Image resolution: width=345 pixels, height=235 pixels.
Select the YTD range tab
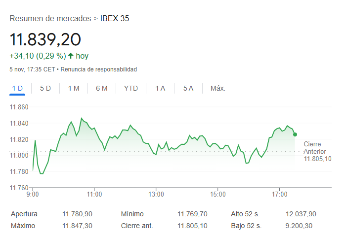click(130, 88)
